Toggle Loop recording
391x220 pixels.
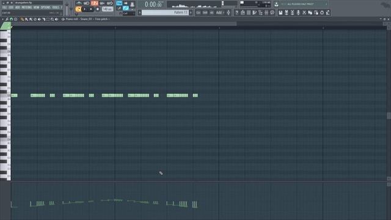pos(110,3)
